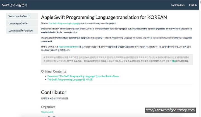This screenshot has width=201, height=117.
Task: Click the 'never be used for commercial purposes' sentence
Action: coord(71,38)
